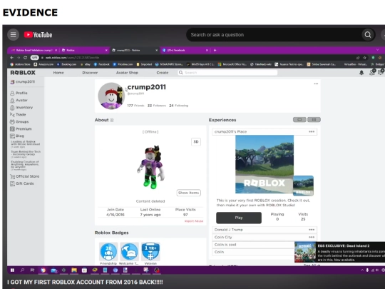Bookmark this page with the star icon
Screen dimensions: 385x289
coord(365,58)
